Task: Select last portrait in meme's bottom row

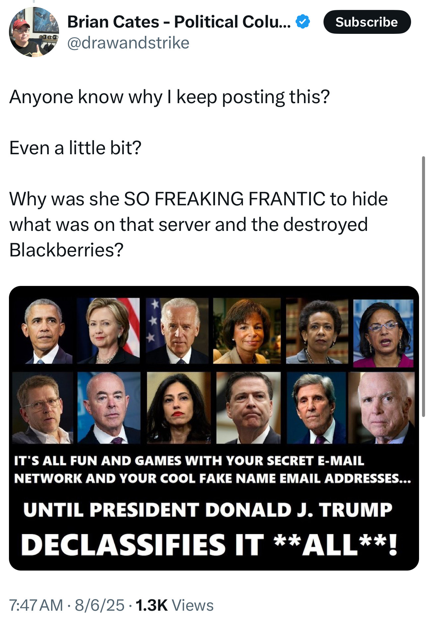Action: (x=382, y=408)
